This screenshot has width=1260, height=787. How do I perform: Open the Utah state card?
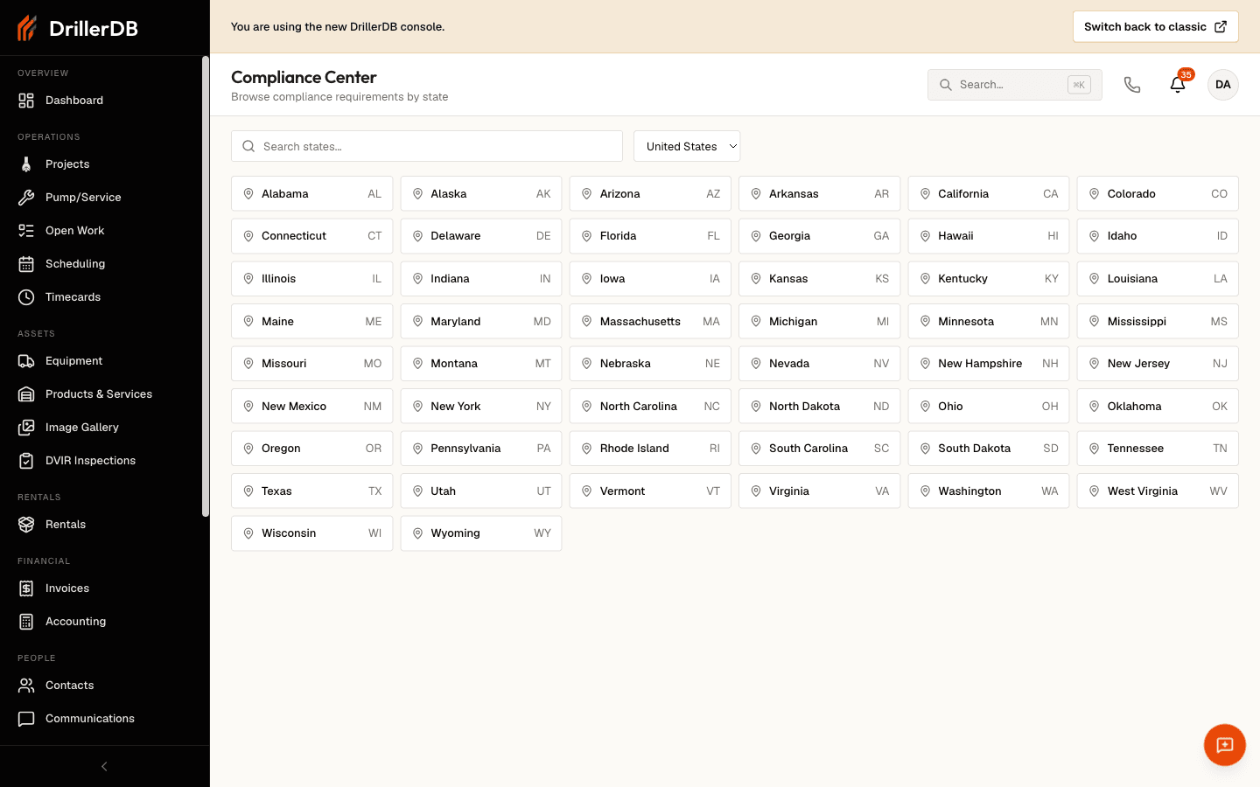point(481,491)
